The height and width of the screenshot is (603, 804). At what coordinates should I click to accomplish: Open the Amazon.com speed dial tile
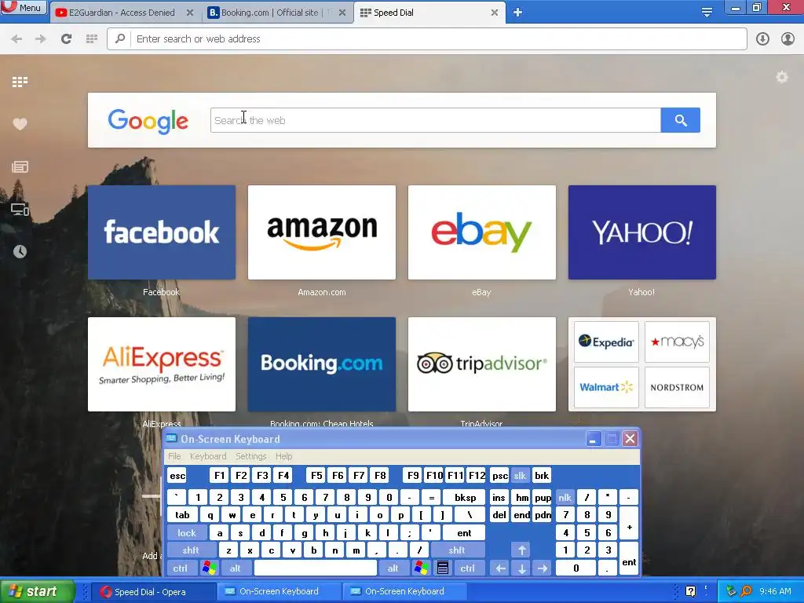(x=321, y=232)
